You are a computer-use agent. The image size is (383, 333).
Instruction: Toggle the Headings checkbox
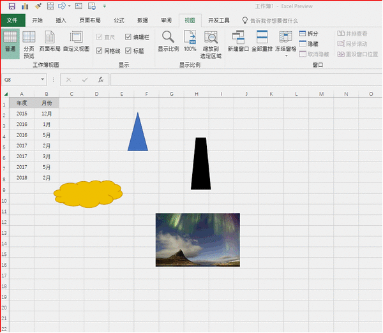(128, 50)
